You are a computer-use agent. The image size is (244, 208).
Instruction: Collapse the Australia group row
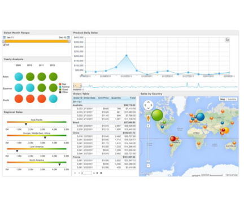click(x=104, y=105)
